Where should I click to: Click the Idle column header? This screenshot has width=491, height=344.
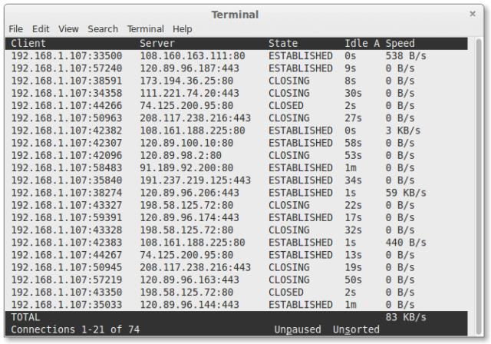tap(355, 44)
